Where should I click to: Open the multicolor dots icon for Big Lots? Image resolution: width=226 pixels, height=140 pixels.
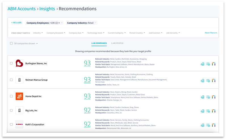[214, 111]
